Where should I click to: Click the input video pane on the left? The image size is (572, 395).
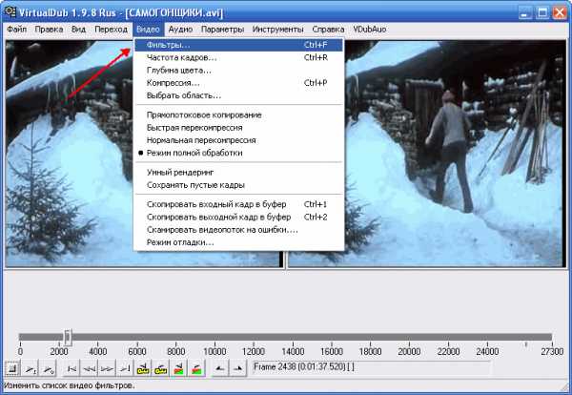70,154
